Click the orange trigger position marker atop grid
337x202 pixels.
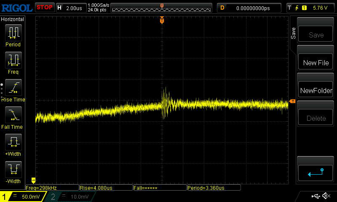162,20
